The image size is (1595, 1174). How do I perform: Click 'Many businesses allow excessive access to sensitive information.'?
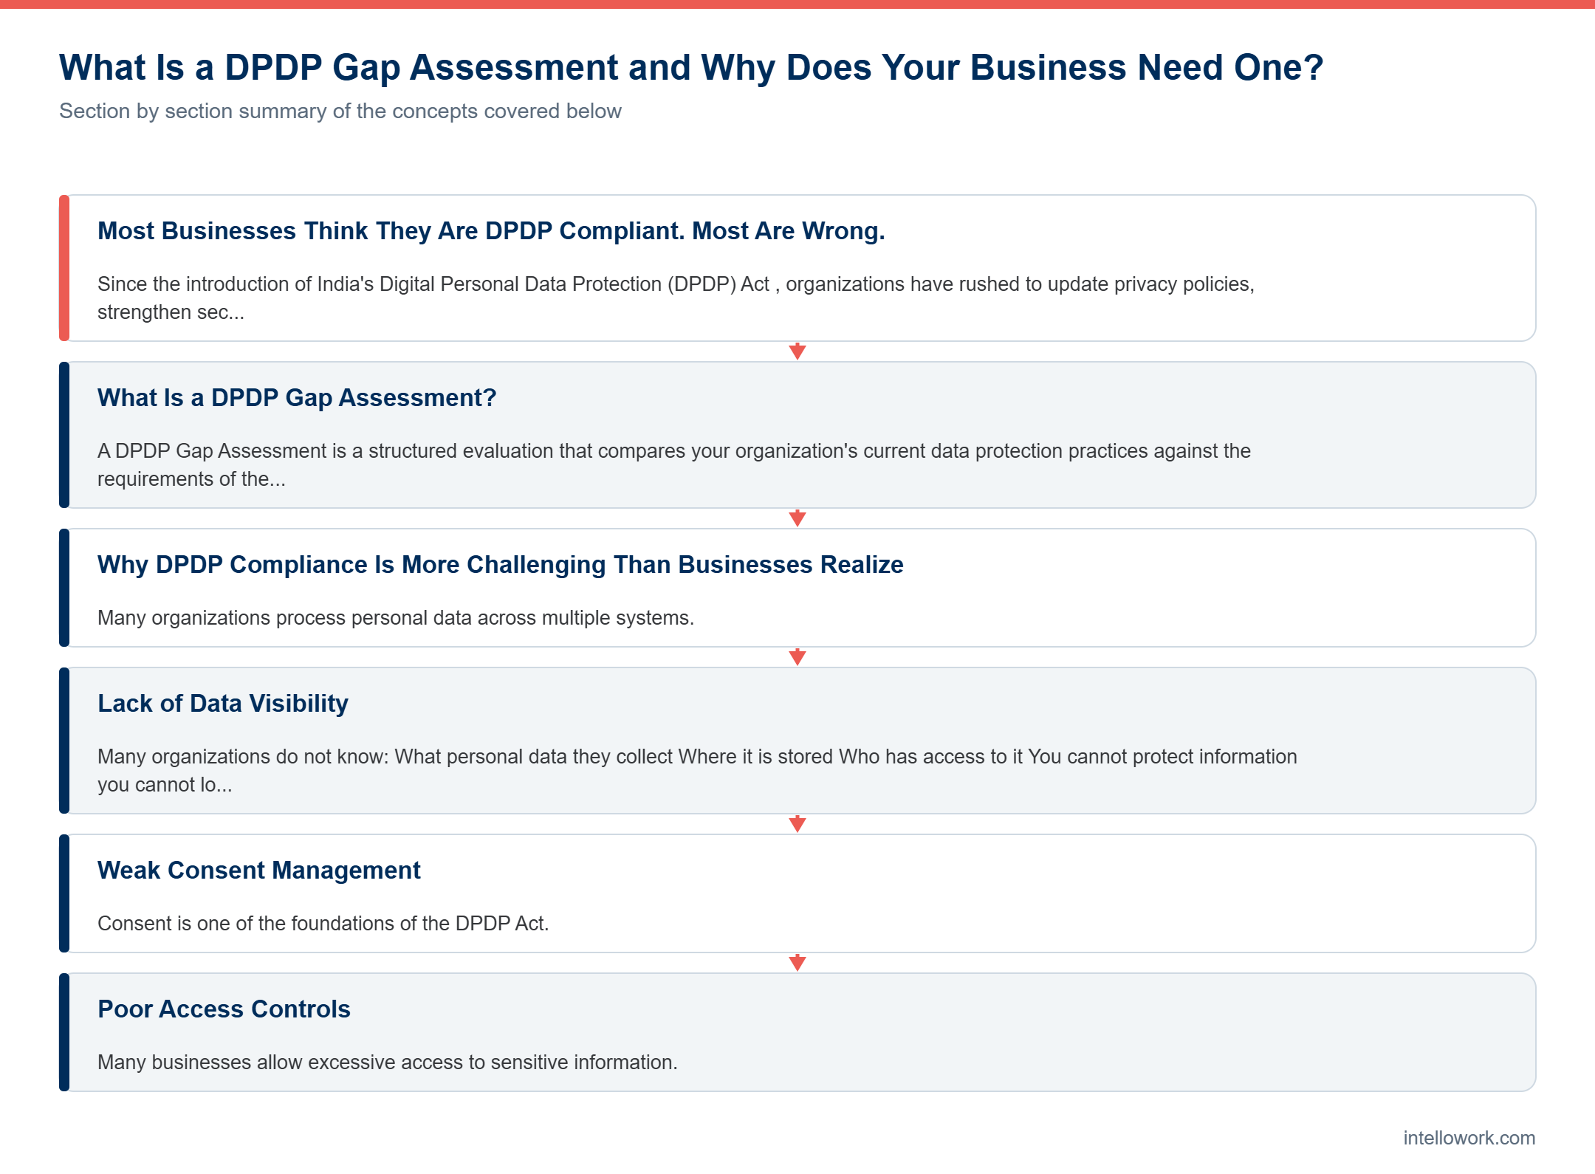[388, 1063]
